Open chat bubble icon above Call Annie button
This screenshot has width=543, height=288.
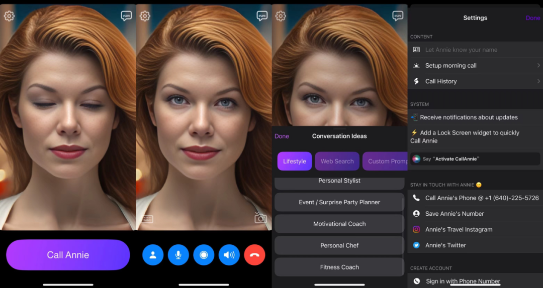(x=126, y=16)
